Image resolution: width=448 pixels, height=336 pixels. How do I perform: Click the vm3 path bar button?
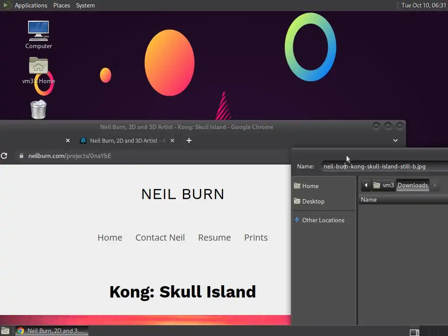[x=383, y=185]
